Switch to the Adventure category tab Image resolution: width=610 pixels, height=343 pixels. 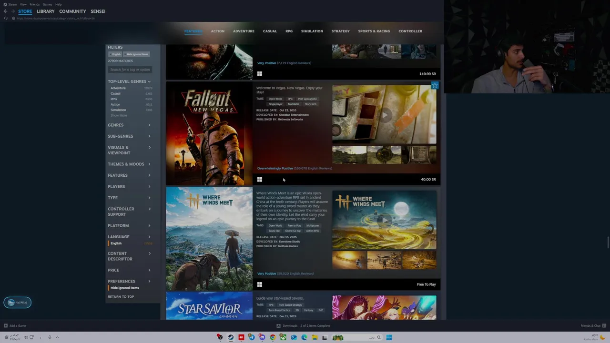coord(244,31)
